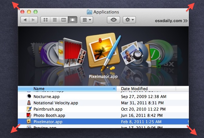Click the Pixelmator.app list icon
This screenshot has height=138, width=204.
[x=29, y=121]
